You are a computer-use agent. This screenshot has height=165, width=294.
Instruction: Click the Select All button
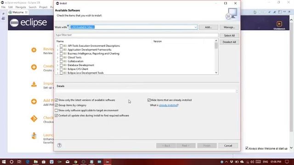pos(229,35)
